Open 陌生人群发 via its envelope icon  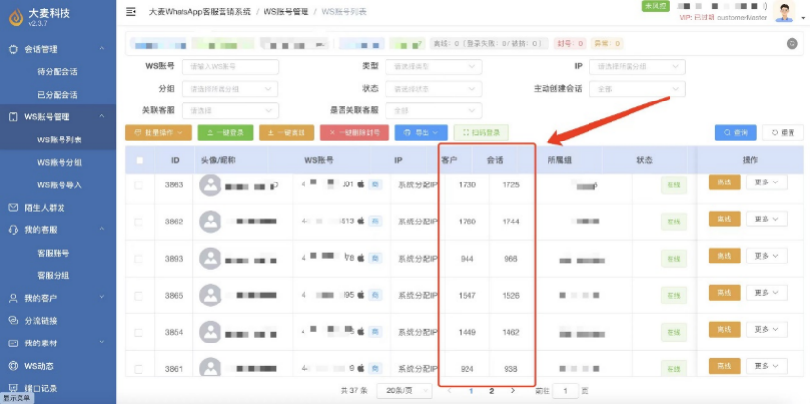pyautogui.click(x=14, y=208)
